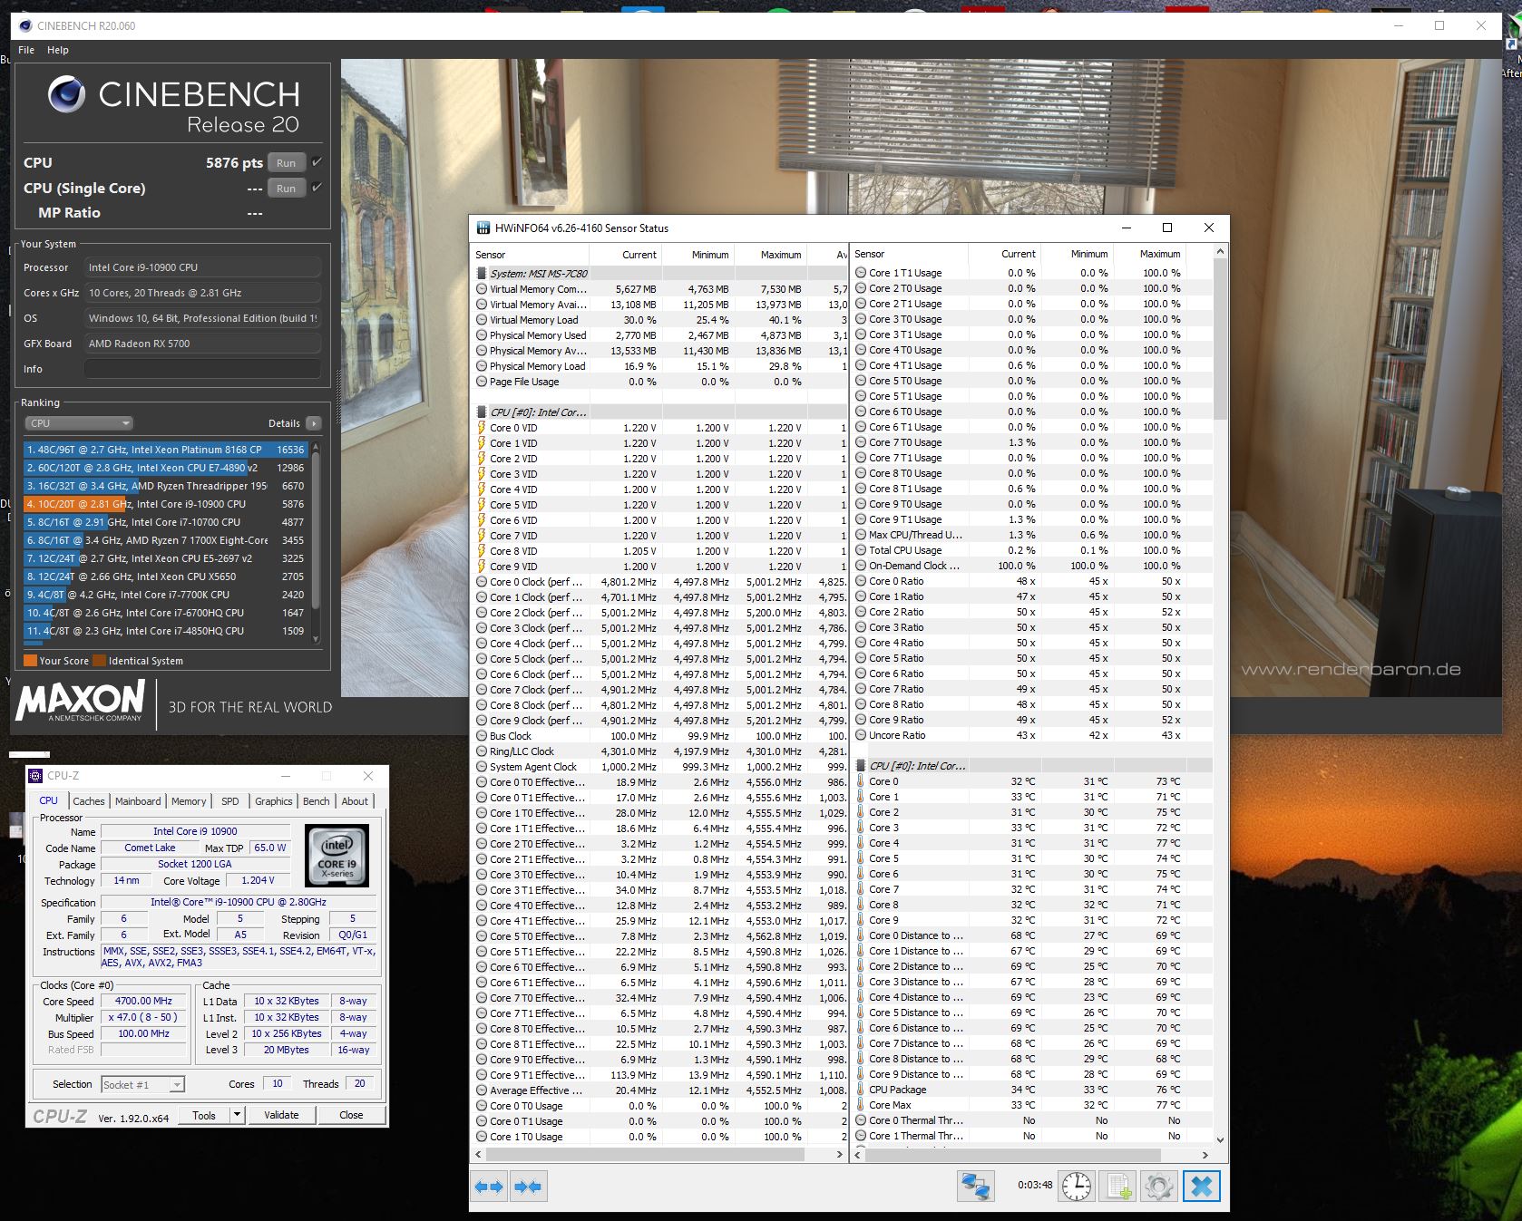Click Cinebench R20 title bar icon
Screen dimensions: 1522x1221
click(x=24, y=25)
